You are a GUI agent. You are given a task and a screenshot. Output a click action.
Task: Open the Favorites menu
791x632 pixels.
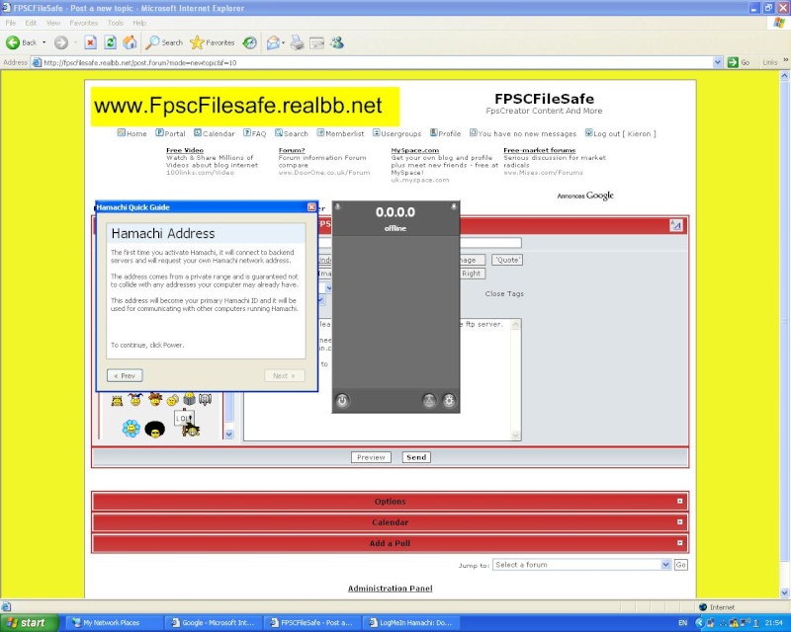(84, 23)
